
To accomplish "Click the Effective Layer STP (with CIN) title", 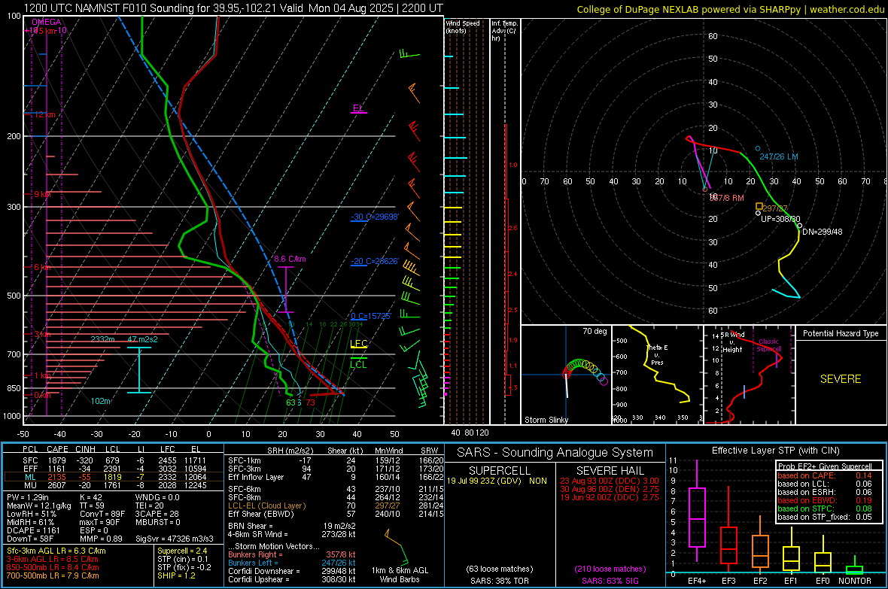I will (775, 451).
